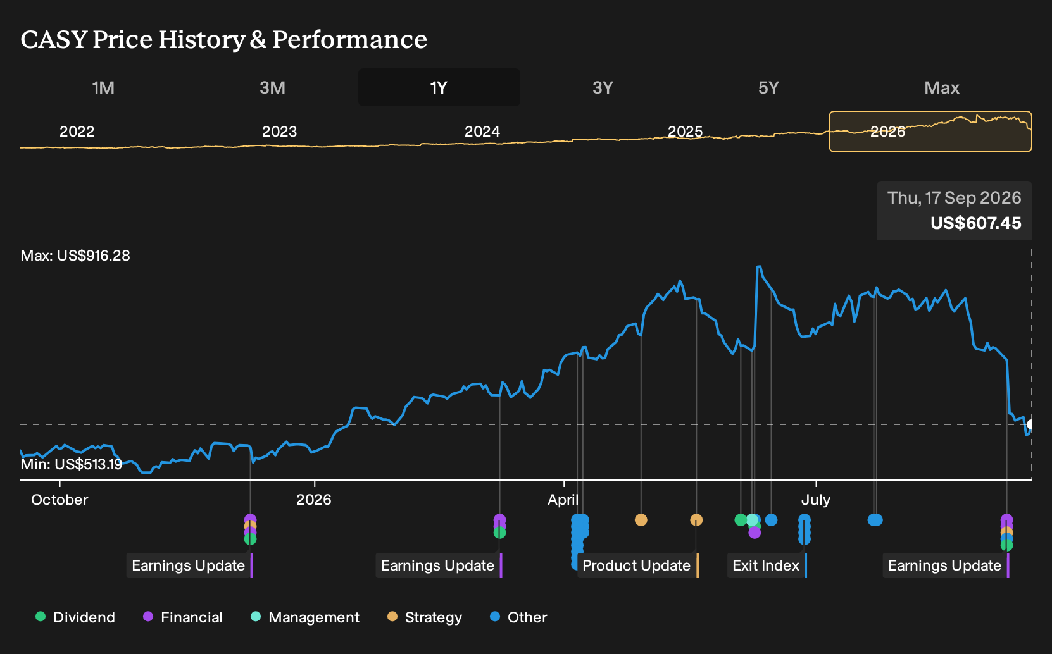Click the top blue marker above Exit Index label
1052x654 pixels.
click(804, 520)
